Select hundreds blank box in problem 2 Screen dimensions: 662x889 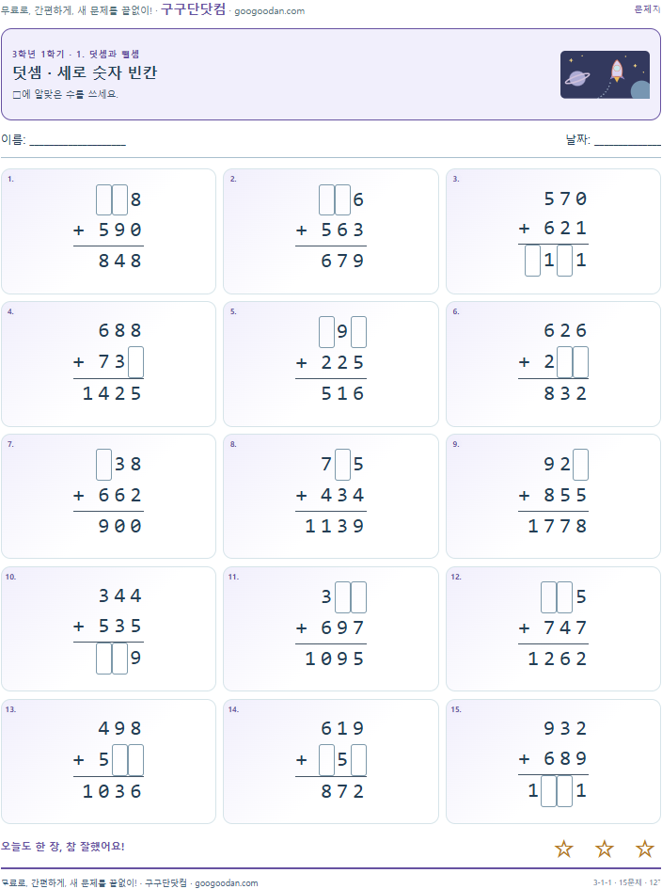[x=326, y=199]
